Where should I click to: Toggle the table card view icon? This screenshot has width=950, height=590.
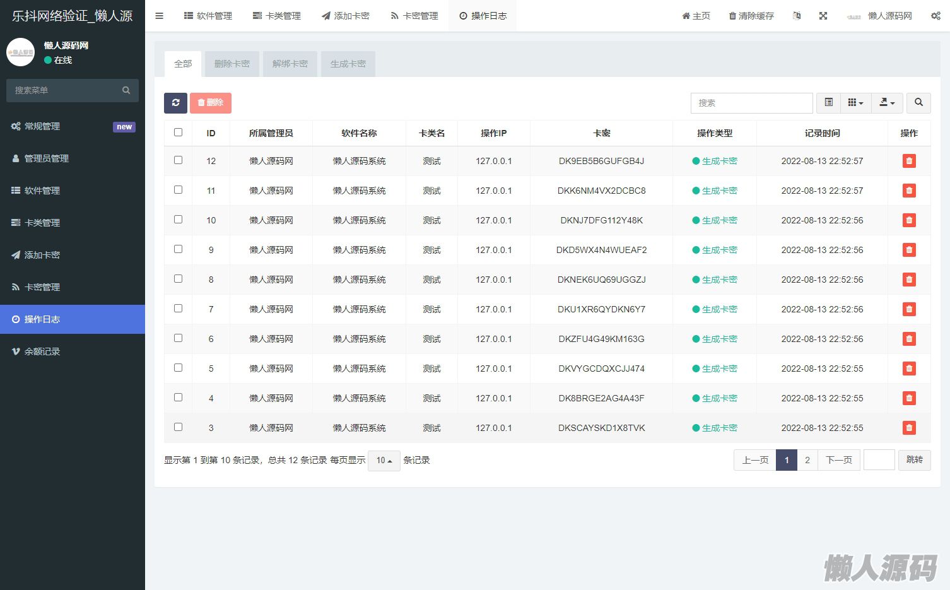pyautogui.click(x=828, y=103)
